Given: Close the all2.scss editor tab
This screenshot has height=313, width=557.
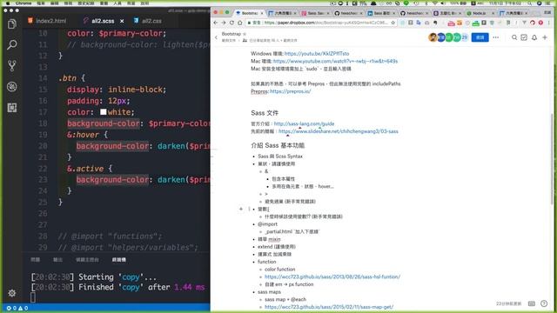Looking at the screenshot, I should click(122, 21).
